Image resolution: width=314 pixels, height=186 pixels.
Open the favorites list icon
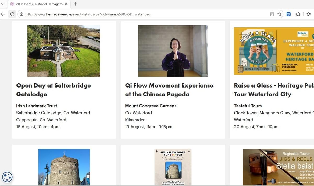click(309, 14)
